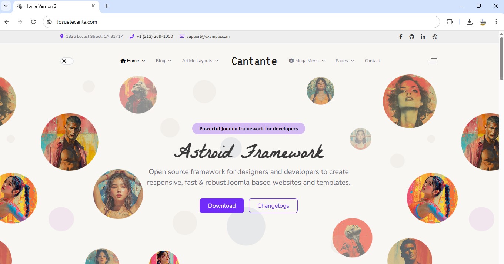The width and height of the screenshot is (504, 264).
Task: Open the hamburger offcanvas menu icon
Action: tap(432, 60)
